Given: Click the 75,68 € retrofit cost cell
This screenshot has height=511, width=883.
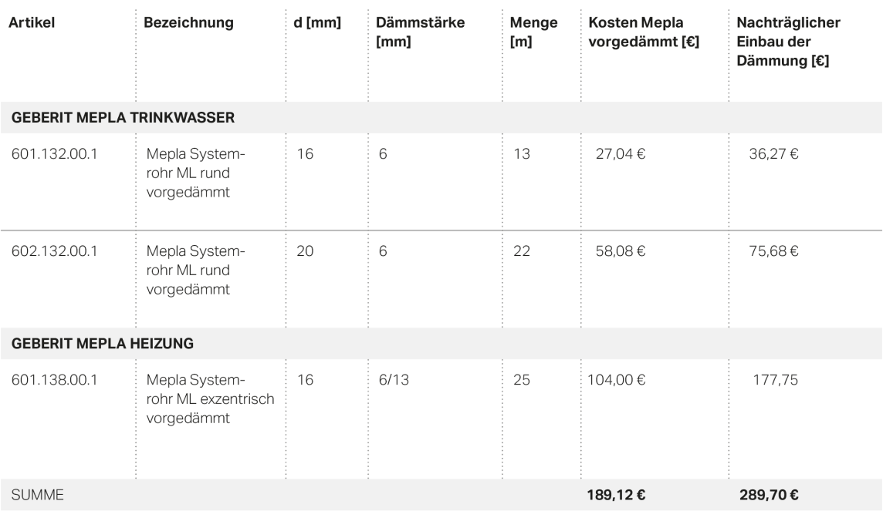Looking at the screenshot, I should [x=773, y=251].
